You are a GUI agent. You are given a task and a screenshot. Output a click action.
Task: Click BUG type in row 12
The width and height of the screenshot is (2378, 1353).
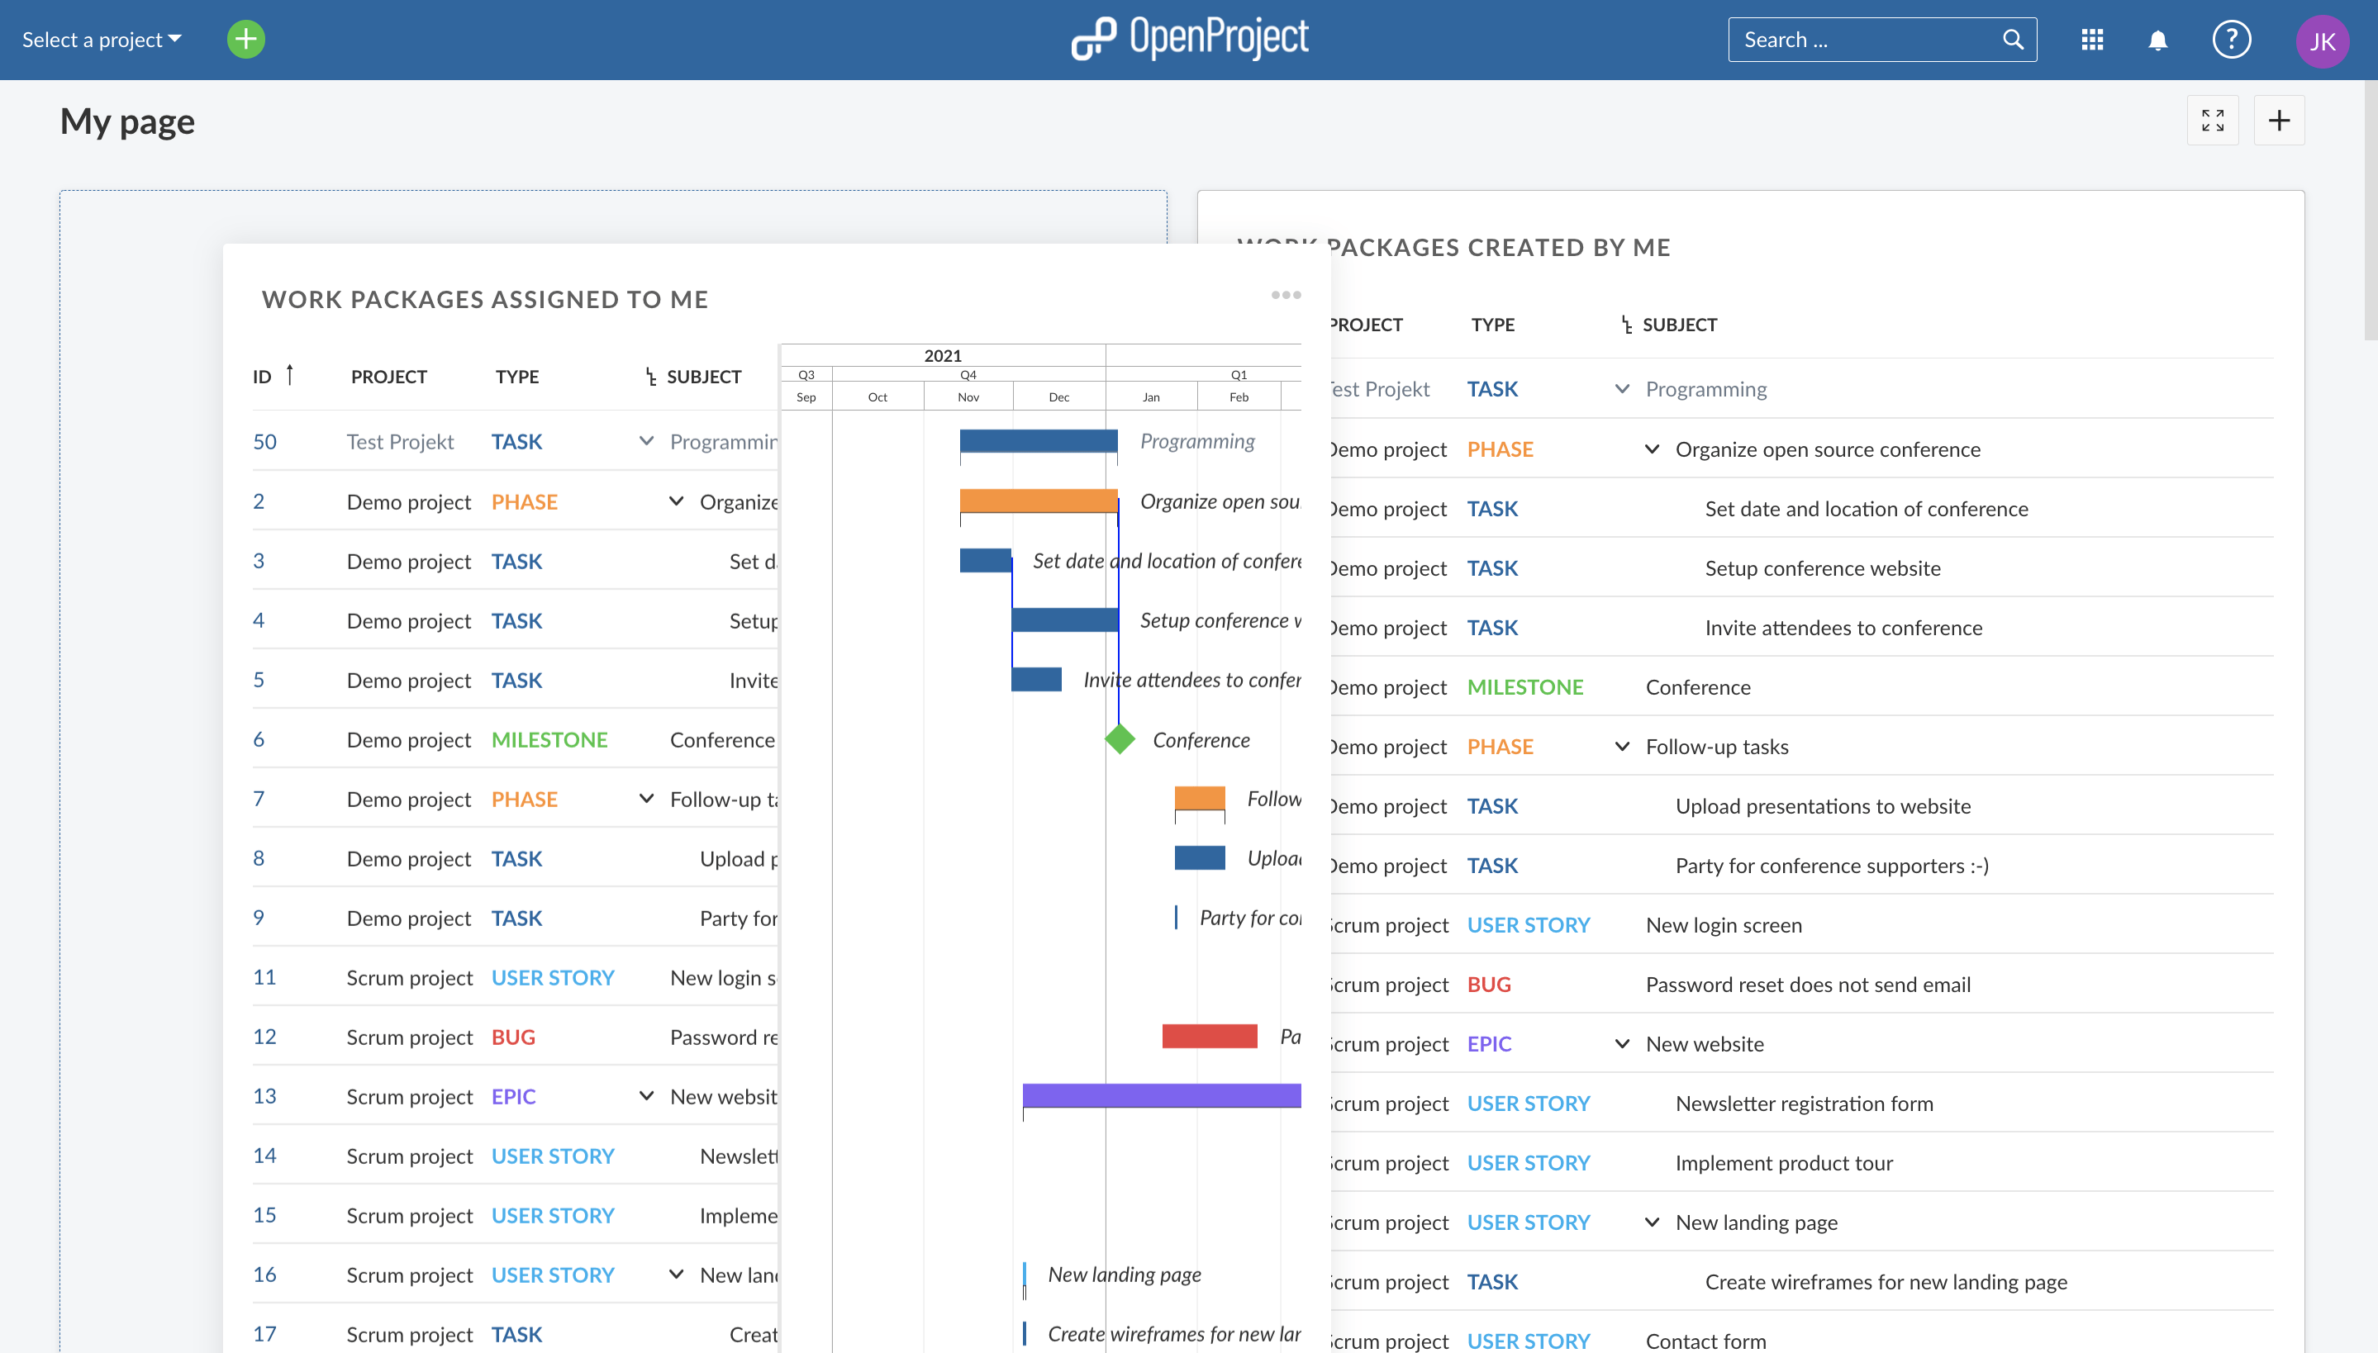click(513, 1037)
